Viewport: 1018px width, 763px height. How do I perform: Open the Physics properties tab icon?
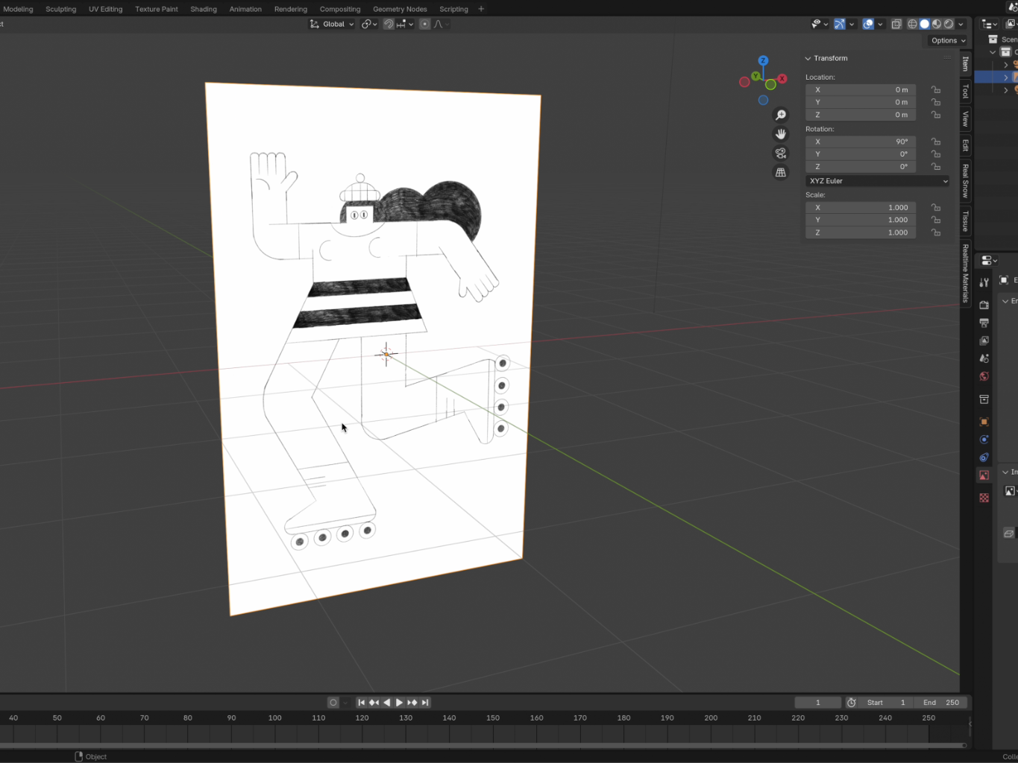click(x=984, y=440)
